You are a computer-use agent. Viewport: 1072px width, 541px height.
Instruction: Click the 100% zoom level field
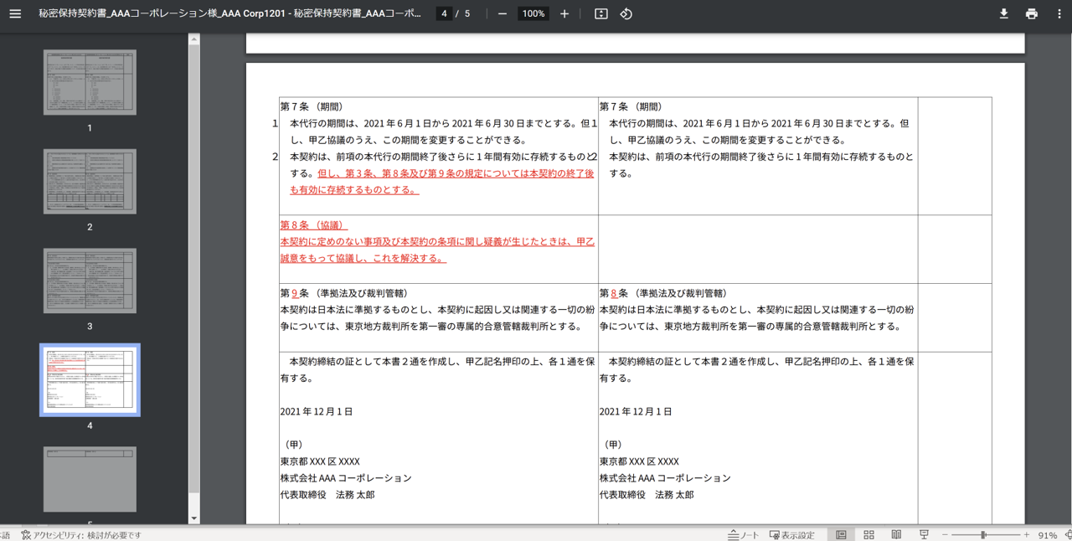tap(533, 13)
